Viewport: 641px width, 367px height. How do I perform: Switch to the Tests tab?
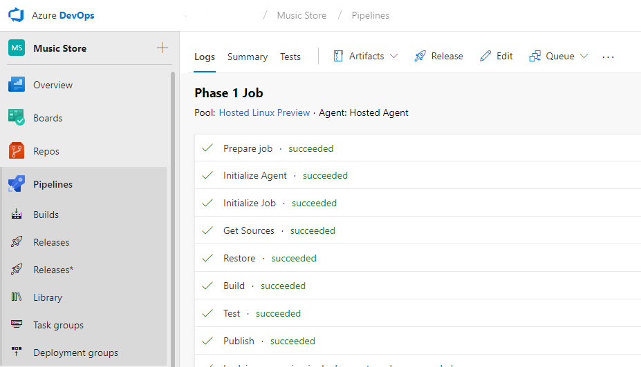pos(290,57)
